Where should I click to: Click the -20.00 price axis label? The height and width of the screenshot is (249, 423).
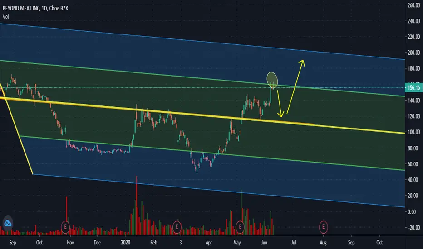pos(414,228)
